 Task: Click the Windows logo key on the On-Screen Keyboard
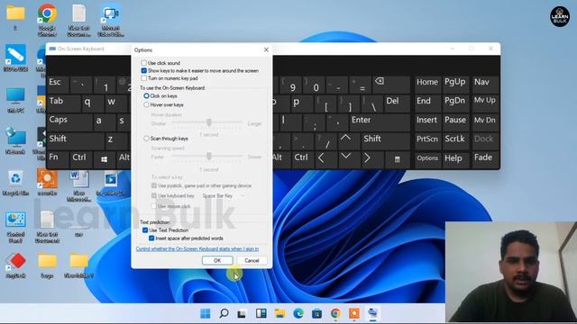tap(105, 159)
